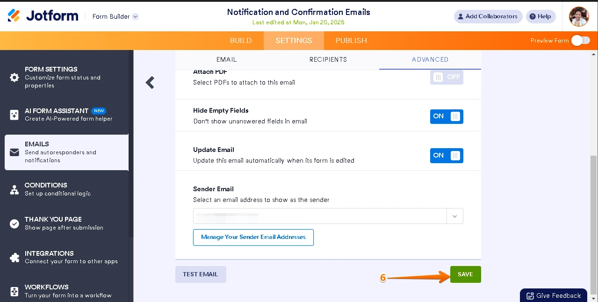Select the Thank You Page checkmark icon
The image size is (598, 302).
click(x=14, y=223)
